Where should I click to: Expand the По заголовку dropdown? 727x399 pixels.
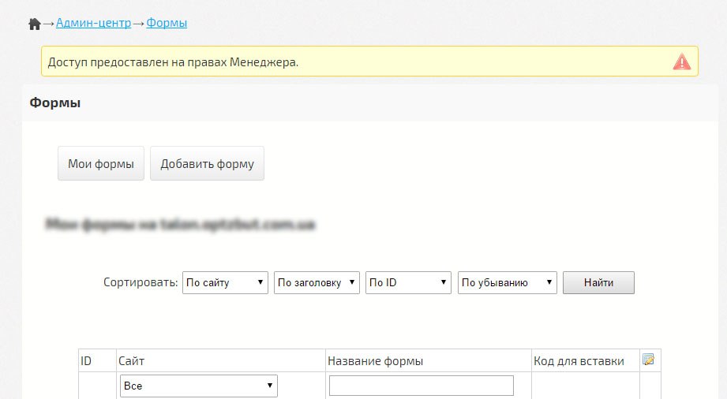[317, 282]
